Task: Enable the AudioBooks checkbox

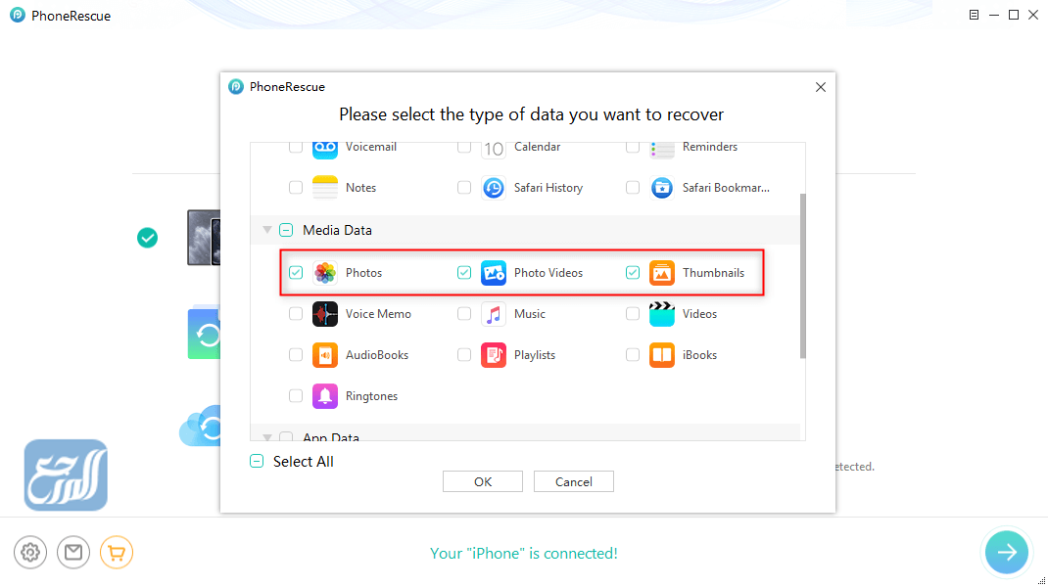Action: pos(296,355)
